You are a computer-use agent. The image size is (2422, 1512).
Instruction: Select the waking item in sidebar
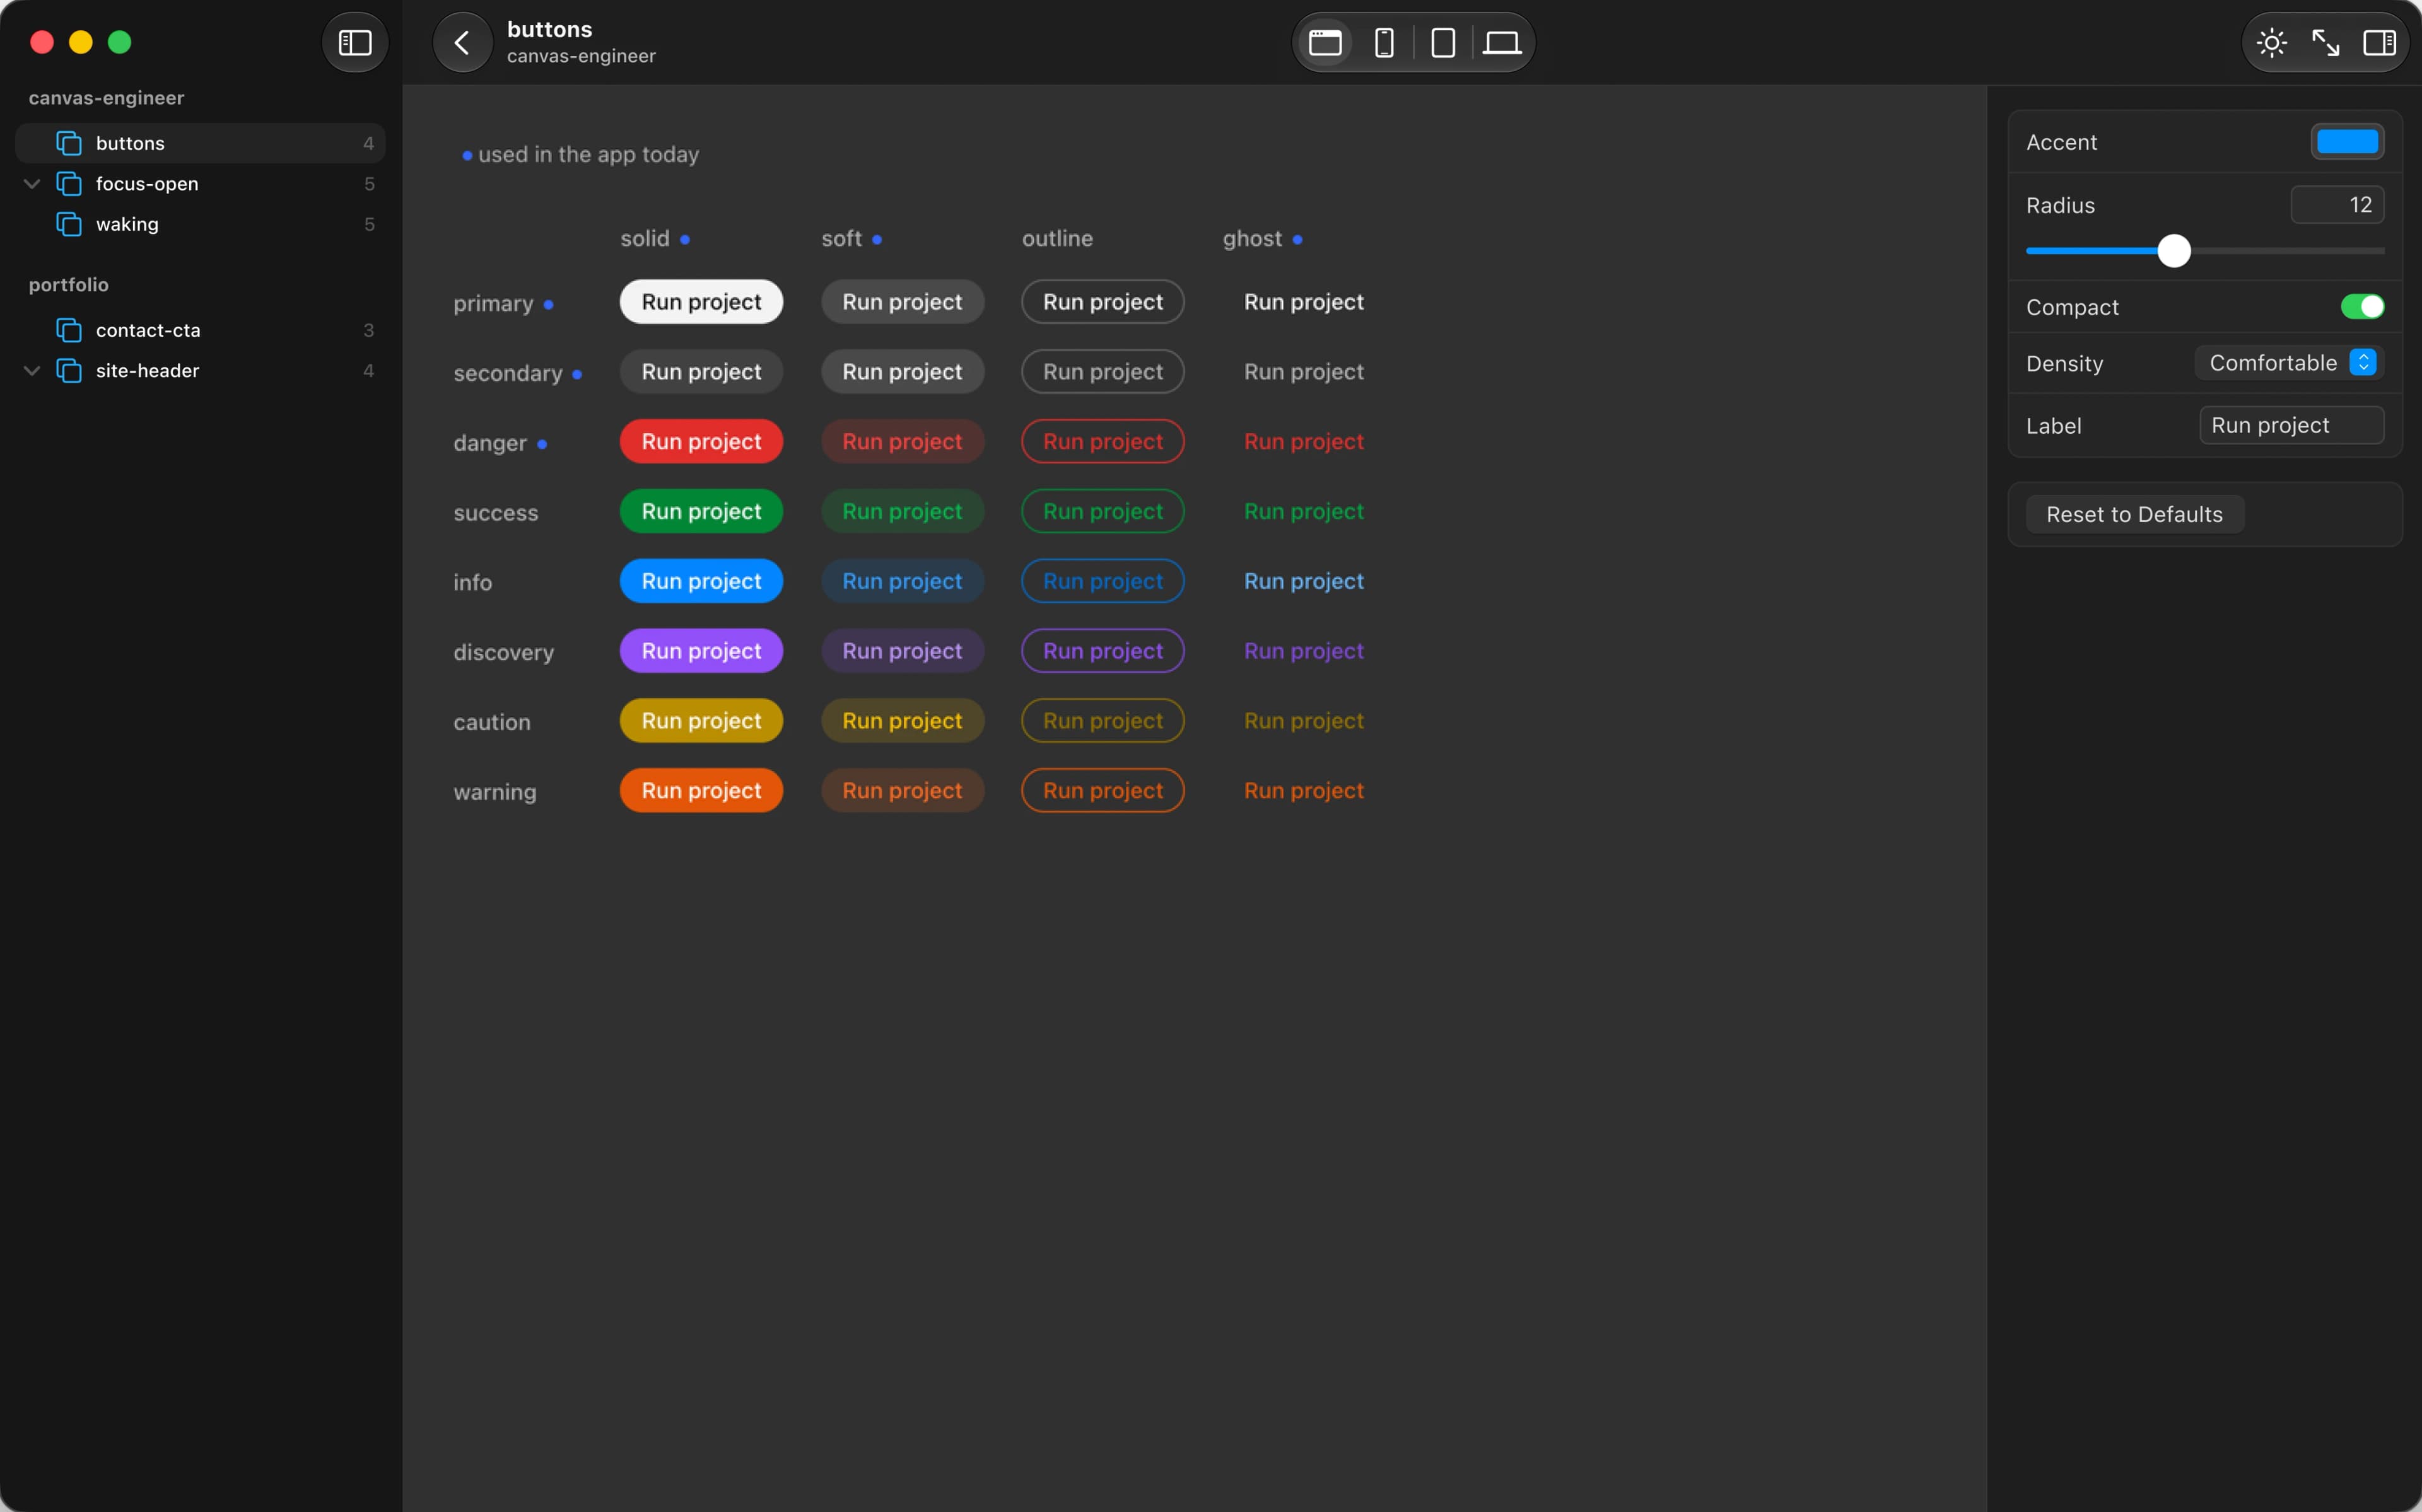point(200,224)
